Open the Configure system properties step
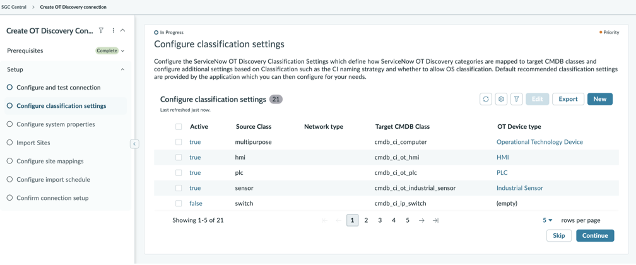Screen dimensions: 636x265 coord(56,124)
